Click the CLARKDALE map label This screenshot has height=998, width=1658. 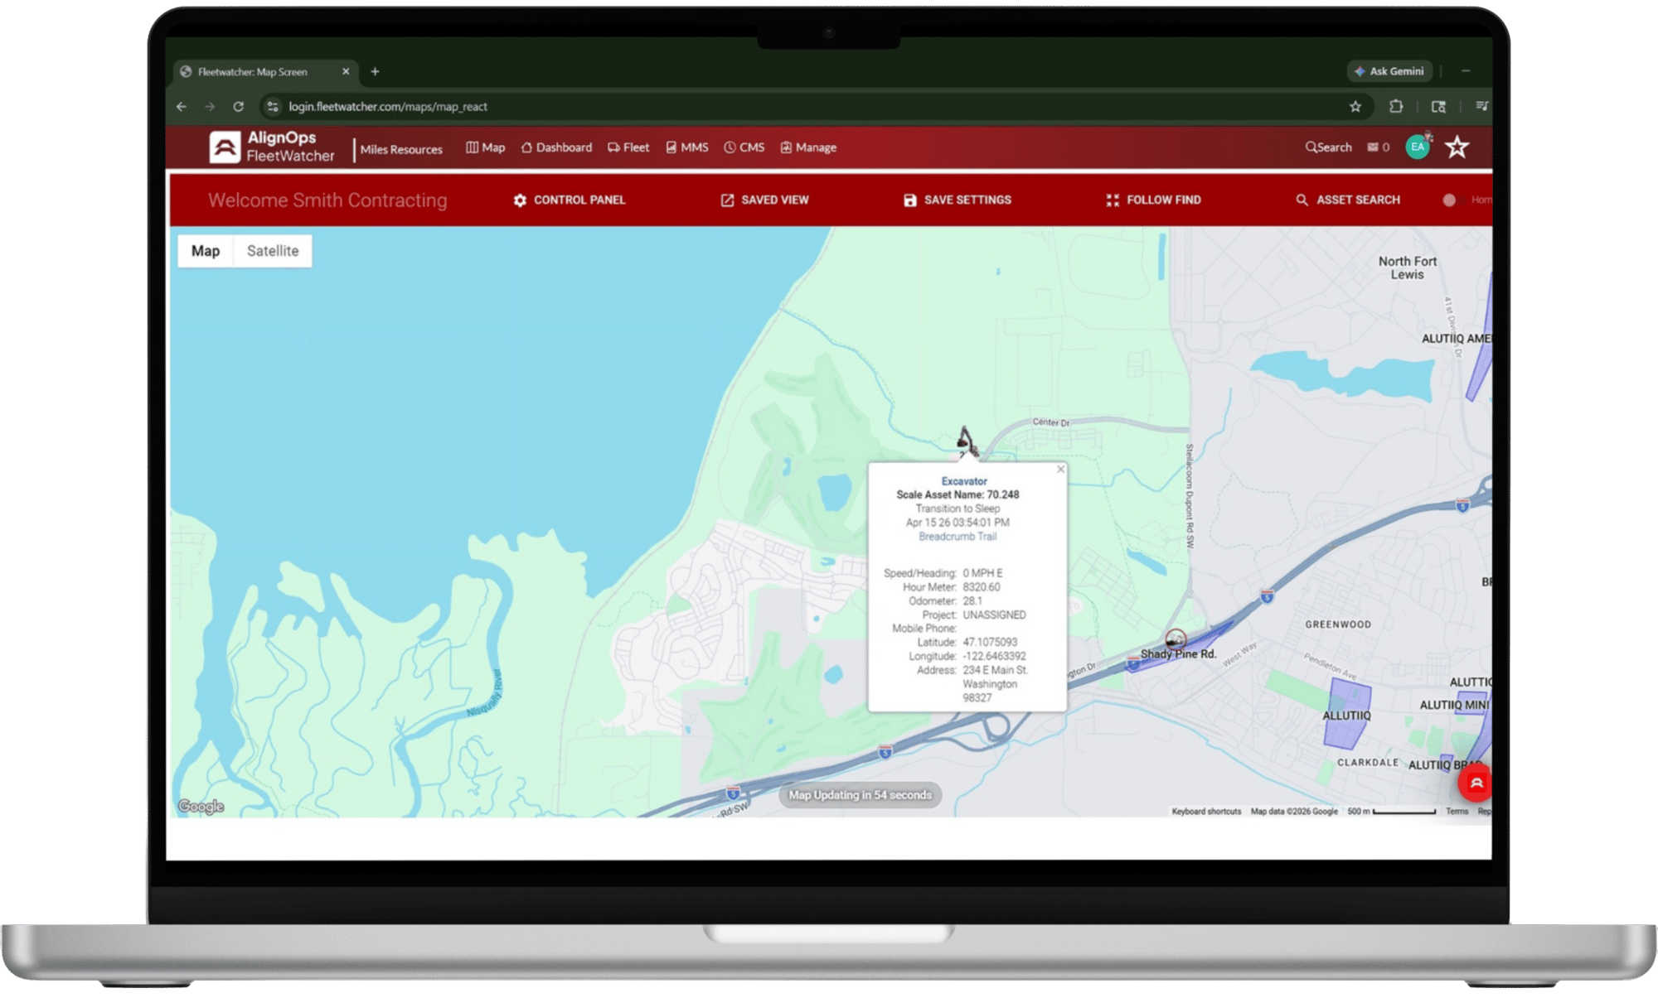[x=1368, y=763]
